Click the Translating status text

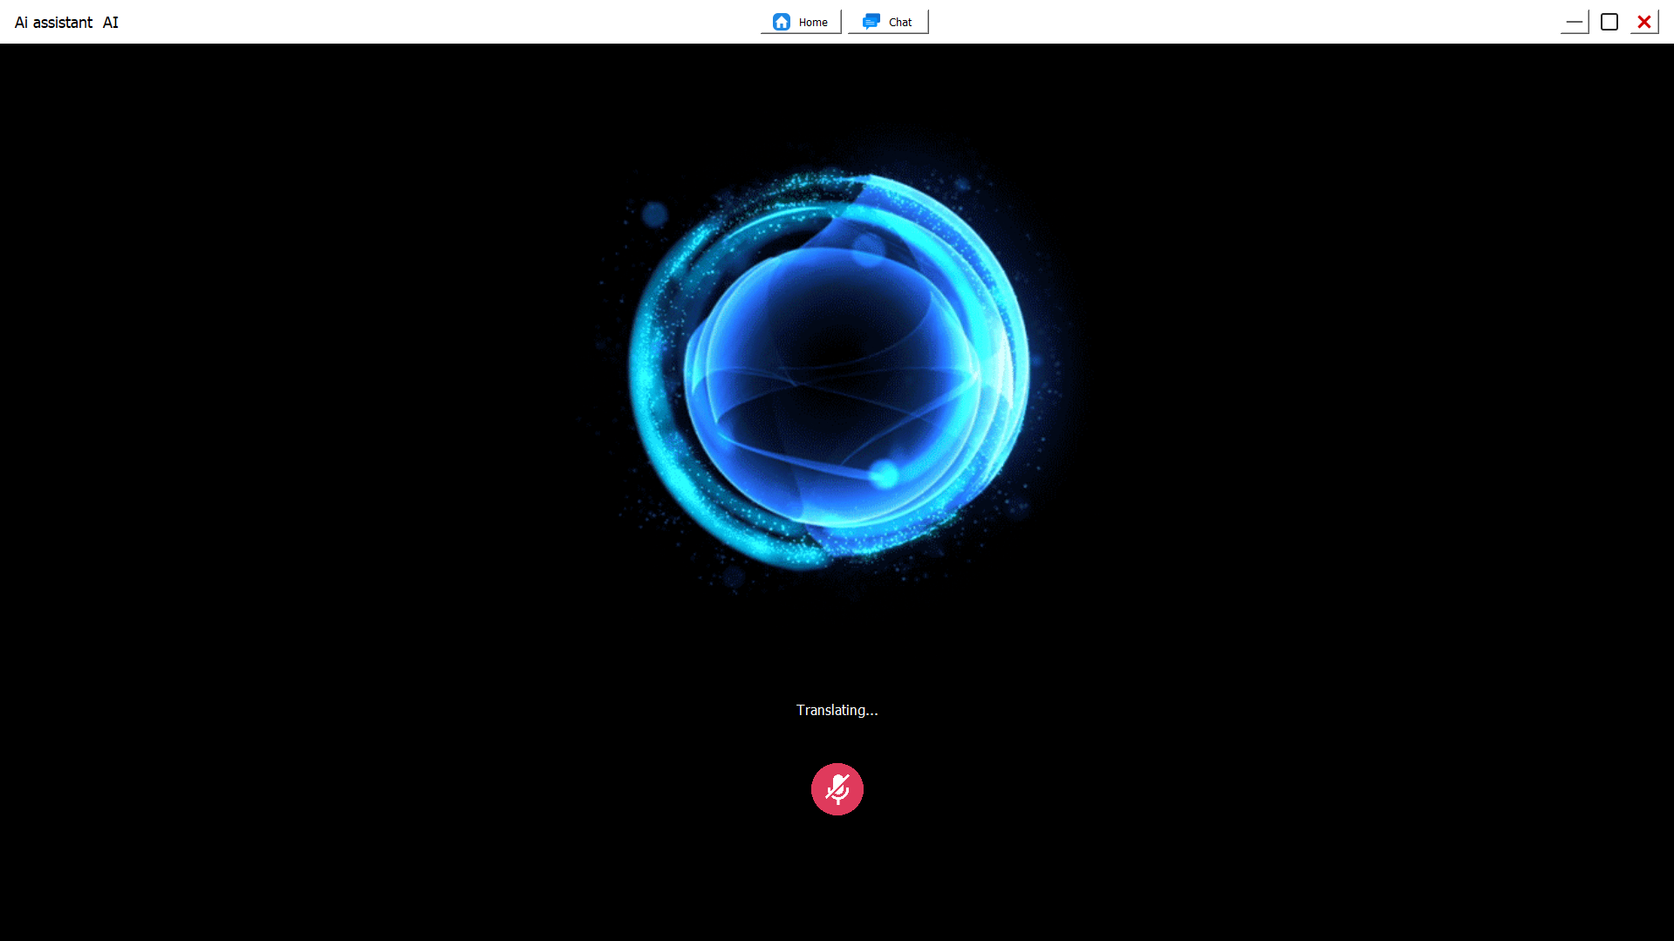(x=836, y=710)
